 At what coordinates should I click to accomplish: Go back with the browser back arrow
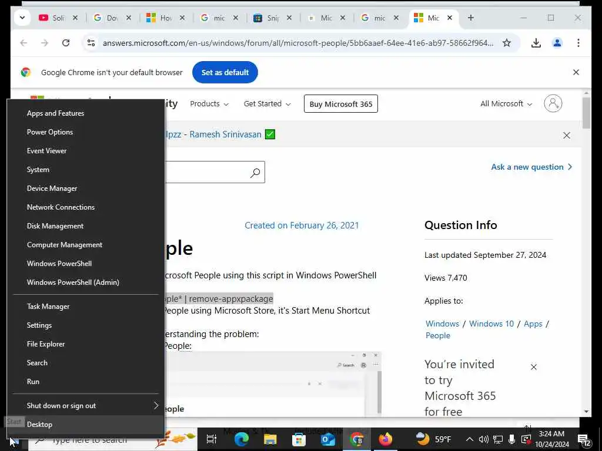[24, 43]
